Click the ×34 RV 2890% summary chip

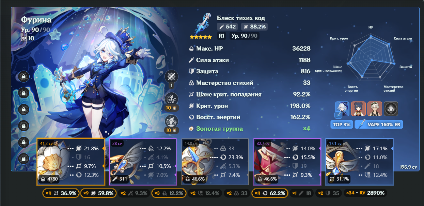(365, 193)
